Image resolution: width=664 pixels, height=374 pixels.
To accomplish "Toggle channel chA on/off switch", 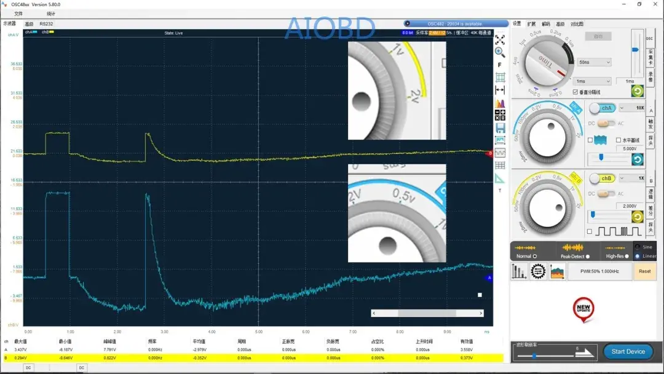I will 601,108.
